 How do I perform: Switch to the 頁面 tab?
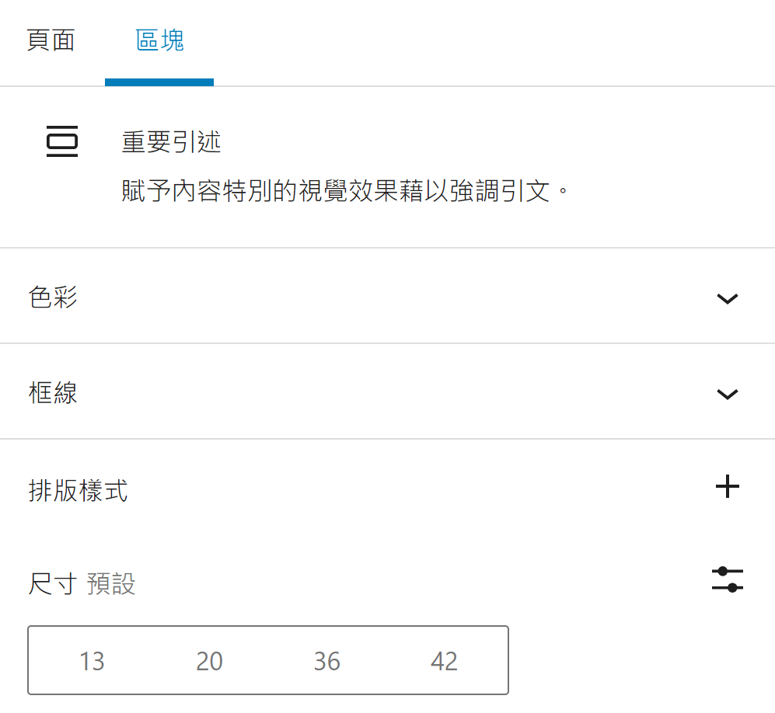point(51,40)
